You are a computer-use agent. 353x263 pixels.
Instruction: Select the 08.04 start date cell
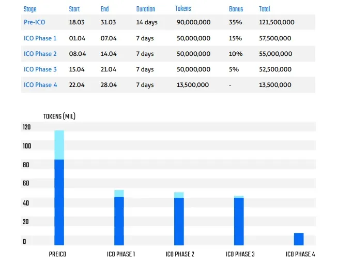[78, 54]
